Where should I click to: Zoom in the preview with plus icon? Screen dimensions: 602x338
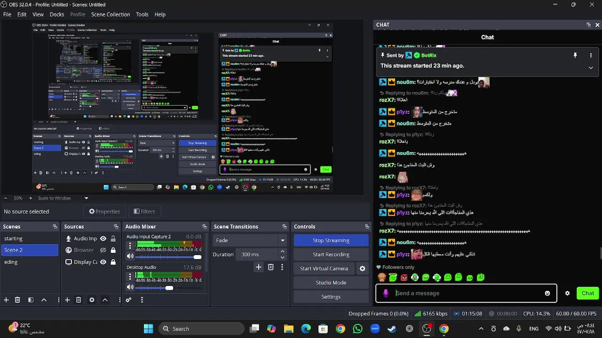31,198
